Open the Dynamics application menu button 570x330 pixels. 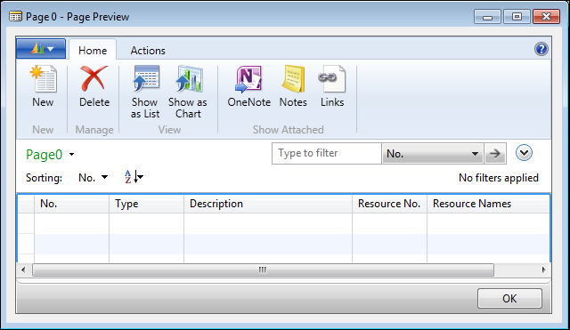coord(41,49)
